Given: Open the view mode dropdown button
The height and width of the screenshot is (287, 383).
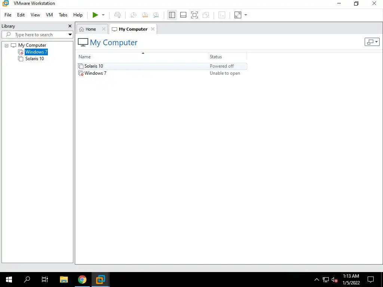Looking at the screenshot, I should click(x=372, y=42).
